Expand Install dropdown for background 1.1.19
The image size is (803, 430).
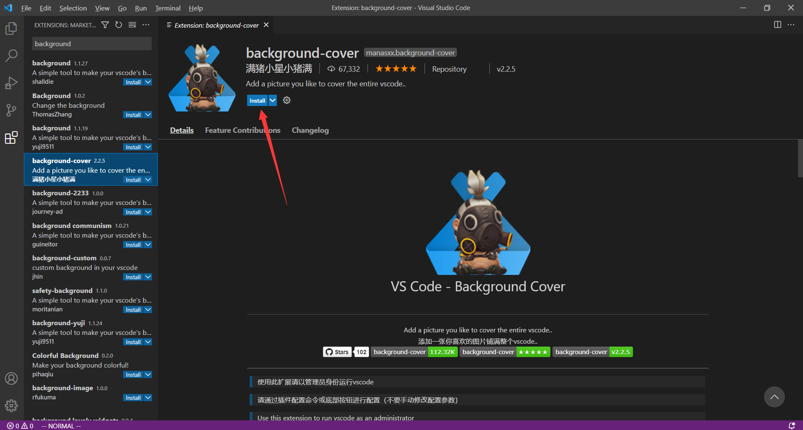pyautogui.click(x=148, y=147)
